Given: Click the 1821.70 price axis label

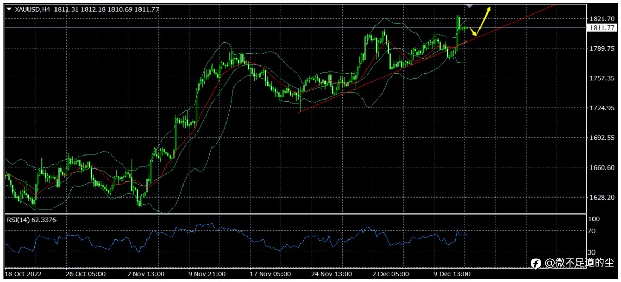Looking at the screenshot, I should 602,19.
